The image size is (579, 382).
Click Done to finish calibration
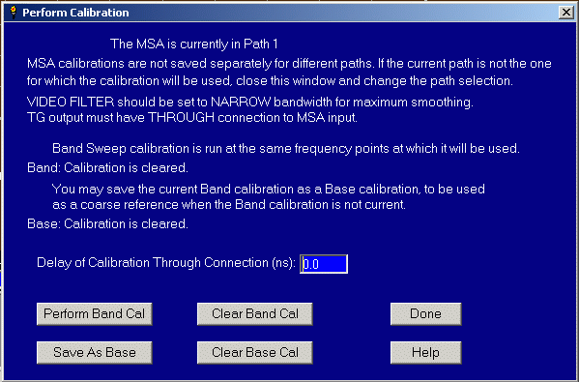(x=425, y=314)
